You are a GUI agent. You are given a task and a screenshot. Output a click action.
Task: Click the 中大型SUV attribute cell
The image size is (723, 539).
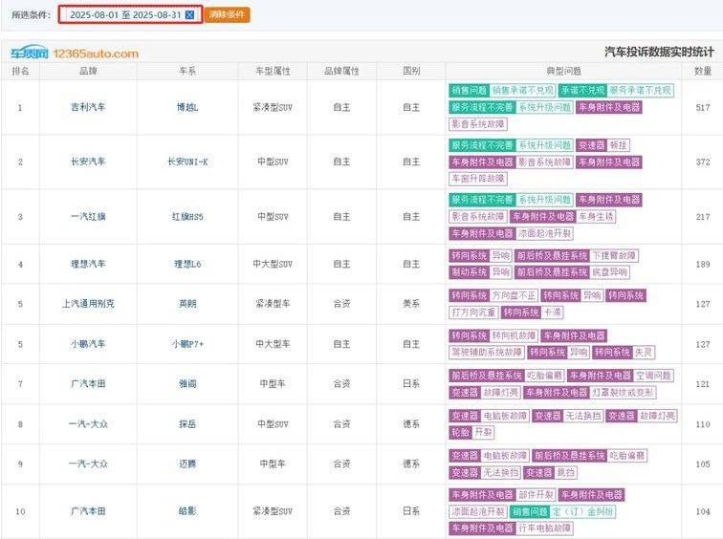pyautogui.click(x=273, y=264)
